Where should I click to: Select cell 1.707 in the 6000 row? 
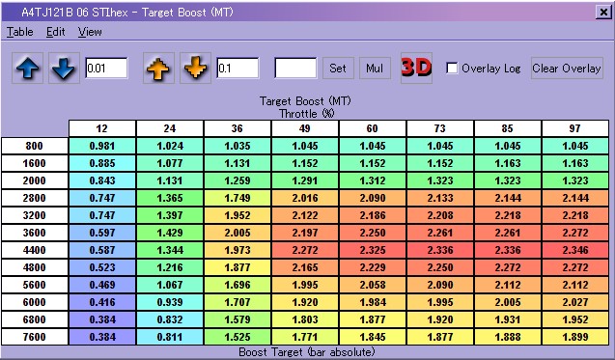point(238,302)
